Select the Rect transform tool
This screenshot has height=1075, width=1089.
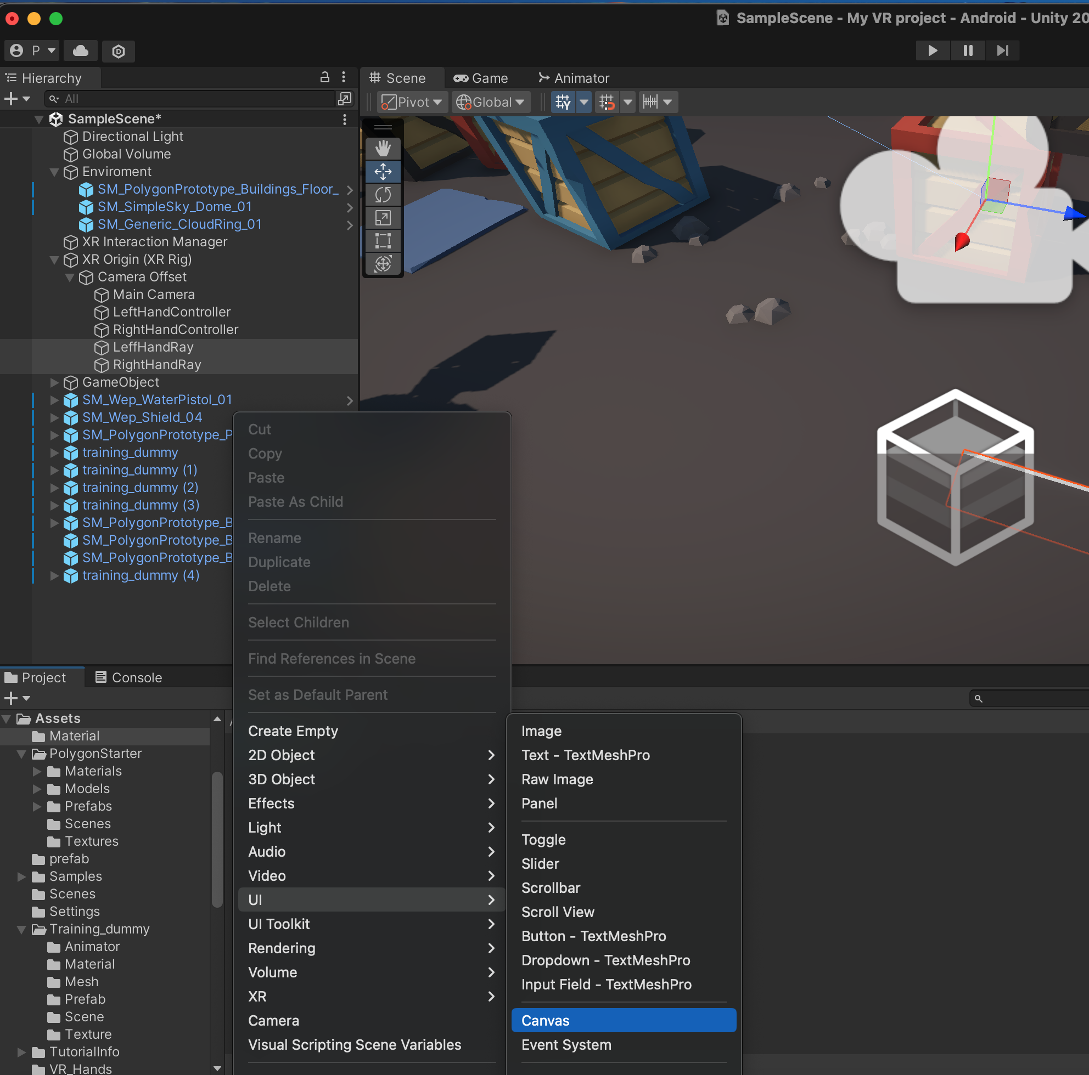383,241
